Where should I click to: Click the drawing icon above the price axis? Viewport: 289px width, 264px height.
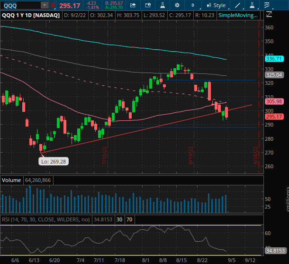[269, 14]
